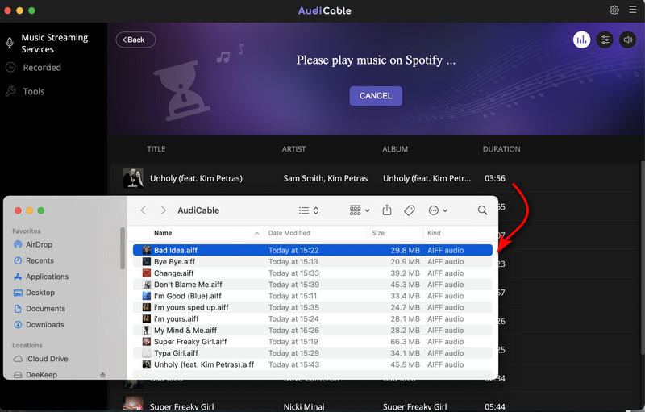Open the Recorded section

[42, 68]
